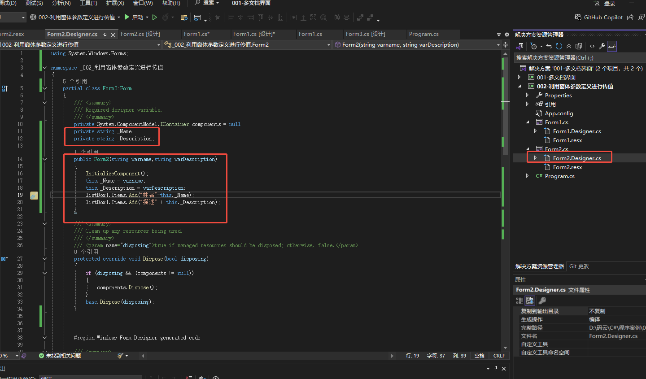
Task: Switch to the Git 更改 tab
Action: [x=579, y=266]
